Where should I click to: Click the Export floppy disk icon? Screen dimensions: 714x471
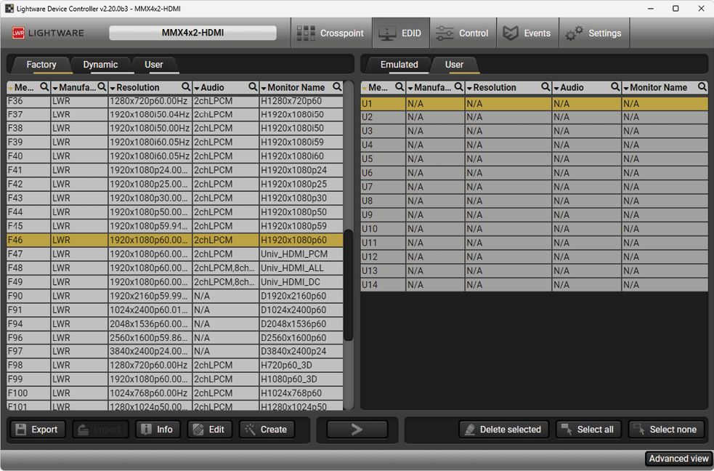pyautogui.click(x=21, y=430)
